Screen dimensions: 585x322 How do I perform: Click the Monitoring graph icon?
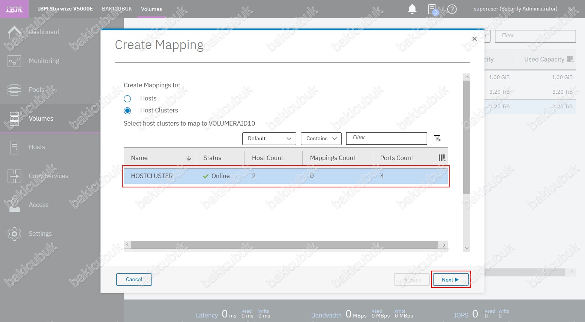[x=14, y=61]
